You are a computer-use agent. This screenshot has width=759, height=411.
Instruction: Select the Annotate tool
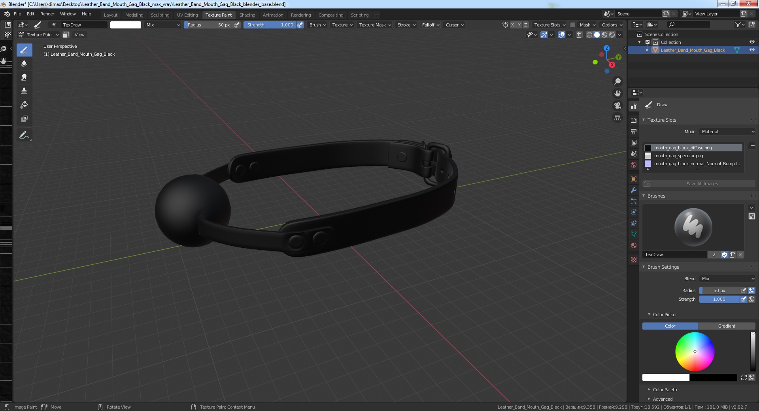tap(24, 136)
